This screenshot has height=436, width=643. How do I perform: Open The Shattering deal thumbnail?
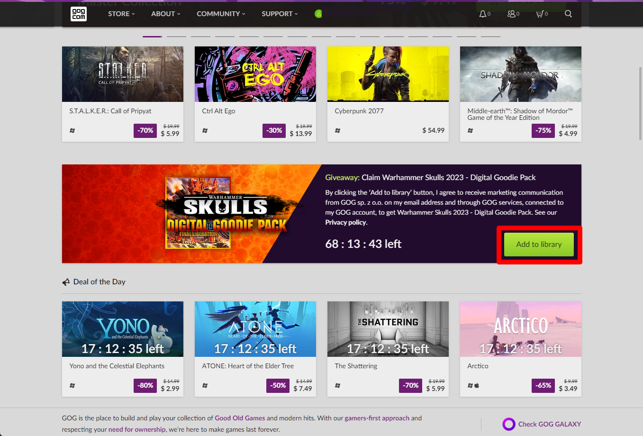[x=388, y=329]
